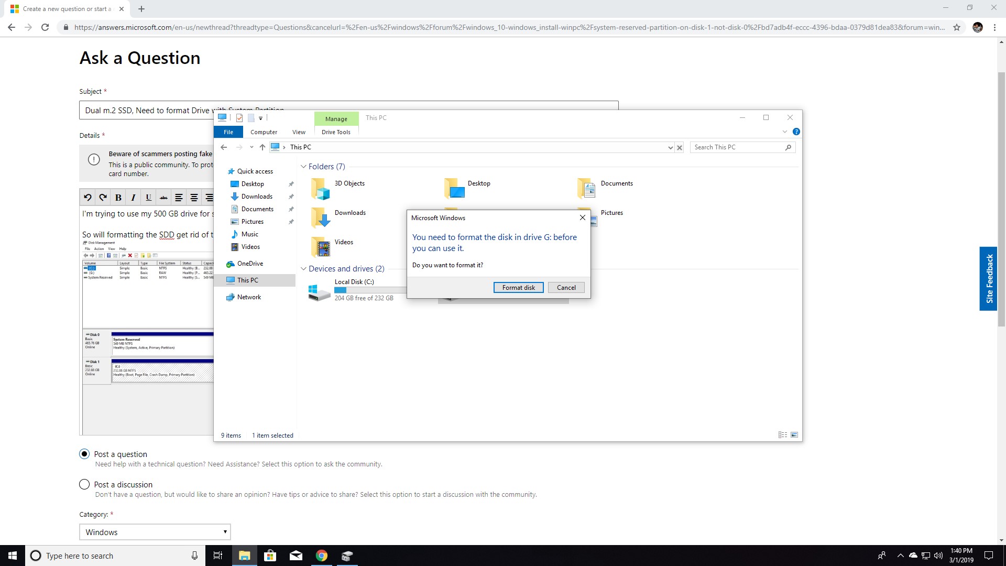Click Properties icon in quick access toolbar

point(239,118)
